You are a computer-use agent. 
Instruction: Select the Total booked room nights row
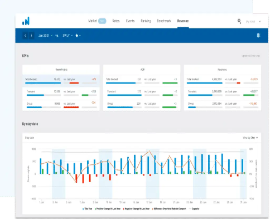click(x=61, y=81)
